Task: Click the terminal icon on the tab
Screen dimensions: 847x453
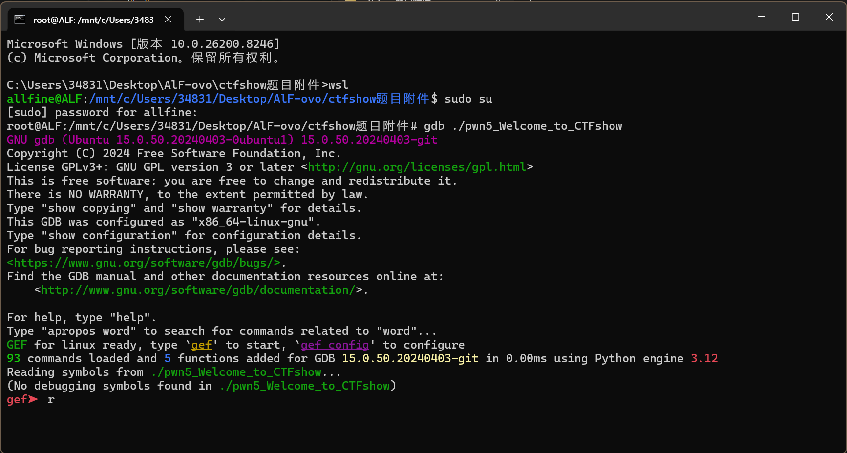Action: [x=20, y=19]
